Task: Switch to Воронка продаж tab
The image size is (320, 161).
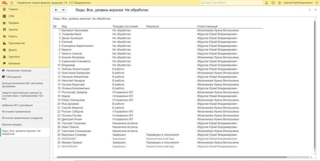Action: point(25,124)
